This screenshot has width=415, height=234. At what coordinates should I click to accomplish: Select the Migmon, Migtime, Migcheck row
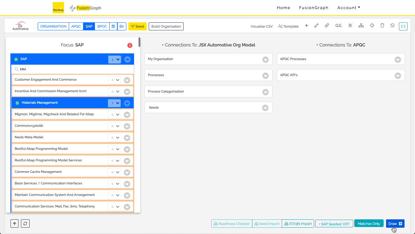coord(73,115)
